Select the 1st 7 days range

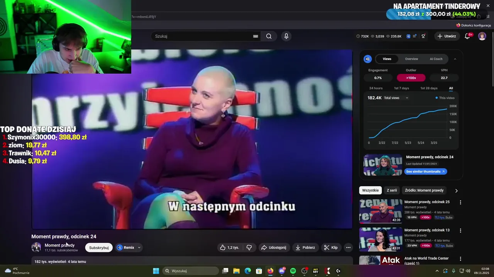click(401, 88)
